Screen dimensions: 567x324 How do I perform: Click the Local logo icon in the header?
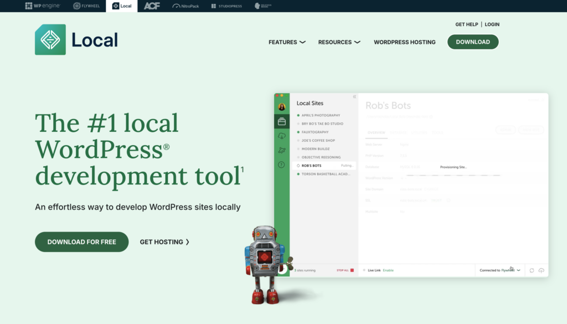point(50,39)
